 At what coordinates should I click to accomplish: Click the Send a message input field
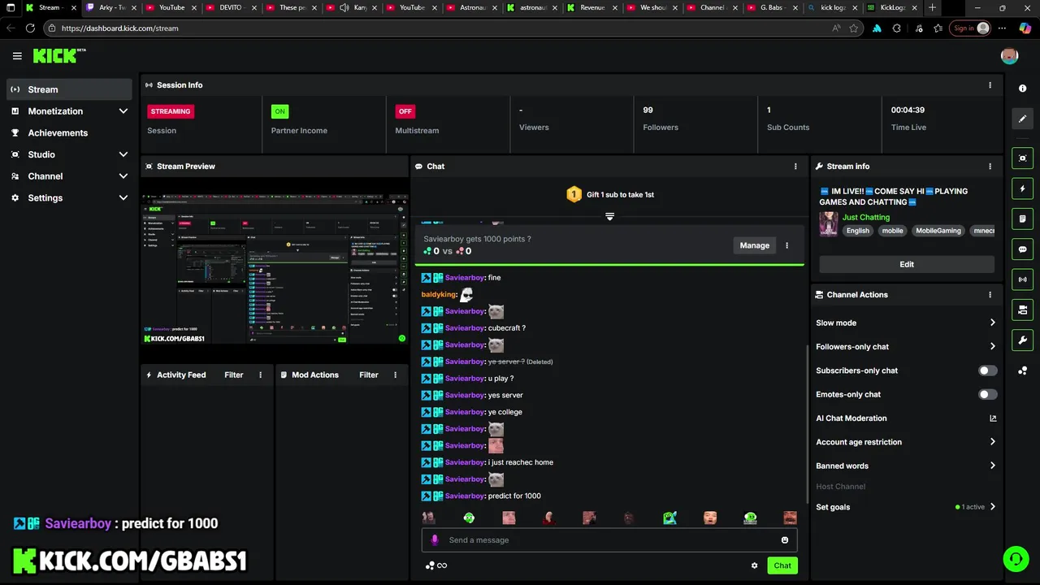(609, 540)
